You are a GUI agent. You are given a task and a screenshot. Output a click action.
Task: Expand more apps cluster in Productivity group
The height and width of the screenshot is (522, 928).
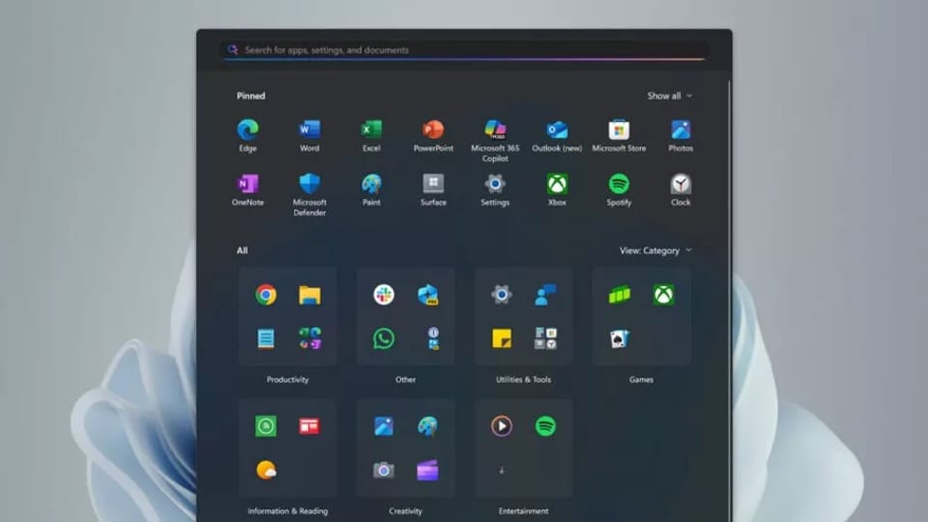tap(309, 338)
